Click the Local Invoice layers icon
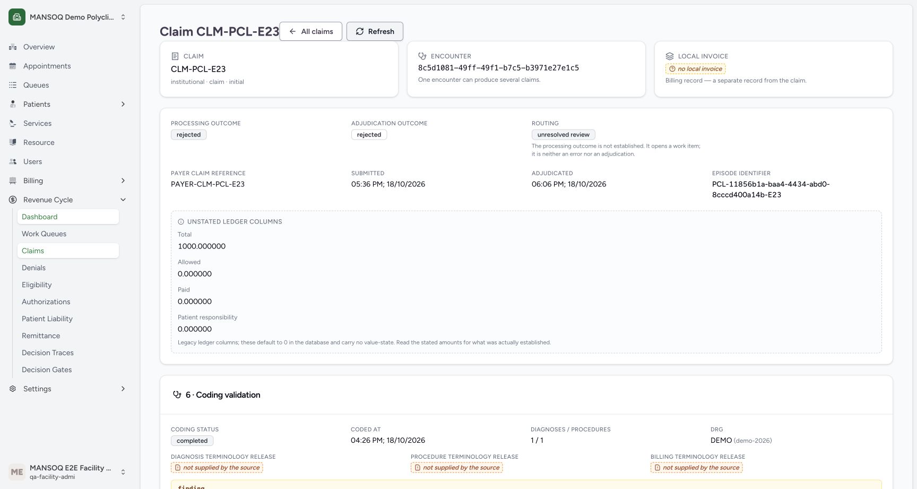This screenshot has height=489, width=917. (670, 56)
